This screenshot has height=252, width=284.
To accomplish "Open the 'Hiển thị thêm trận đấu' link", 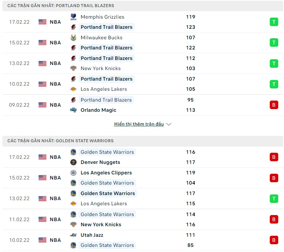I will [139, 124].
